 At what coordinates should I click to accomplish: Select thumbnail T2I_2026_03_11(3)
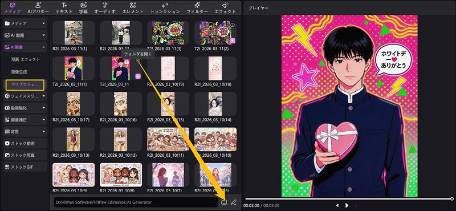click(x=168, y=33)
